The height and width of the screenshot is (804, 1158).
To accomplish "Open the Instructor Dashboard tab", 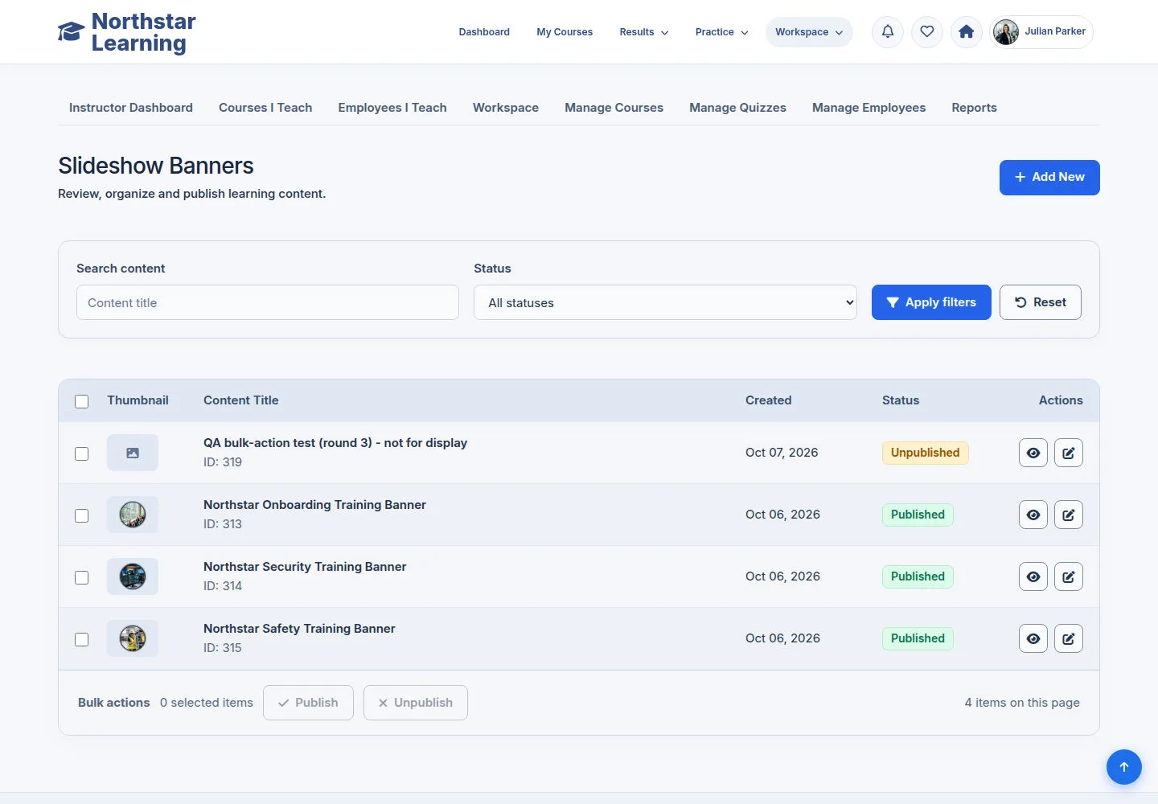I will (131, 108).
